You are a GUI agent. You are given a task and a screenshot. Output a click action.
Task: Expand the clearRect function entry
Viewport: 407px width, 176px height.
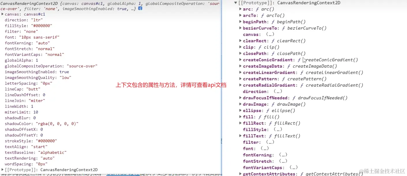pos(240,41)
